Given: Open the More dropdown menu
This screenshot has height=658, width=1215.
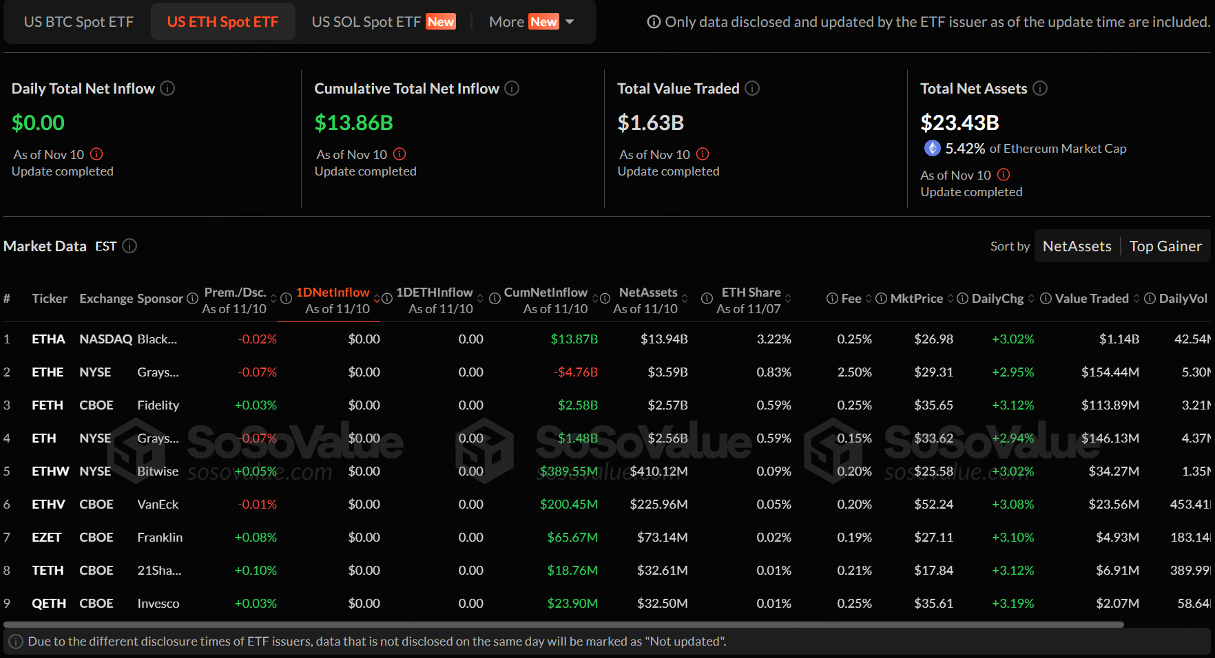Looking at the screenshot, I should (x=531, y=22).
